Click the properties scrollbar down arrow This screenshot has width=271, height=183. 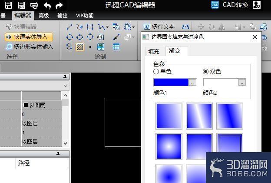coord(65,143)
